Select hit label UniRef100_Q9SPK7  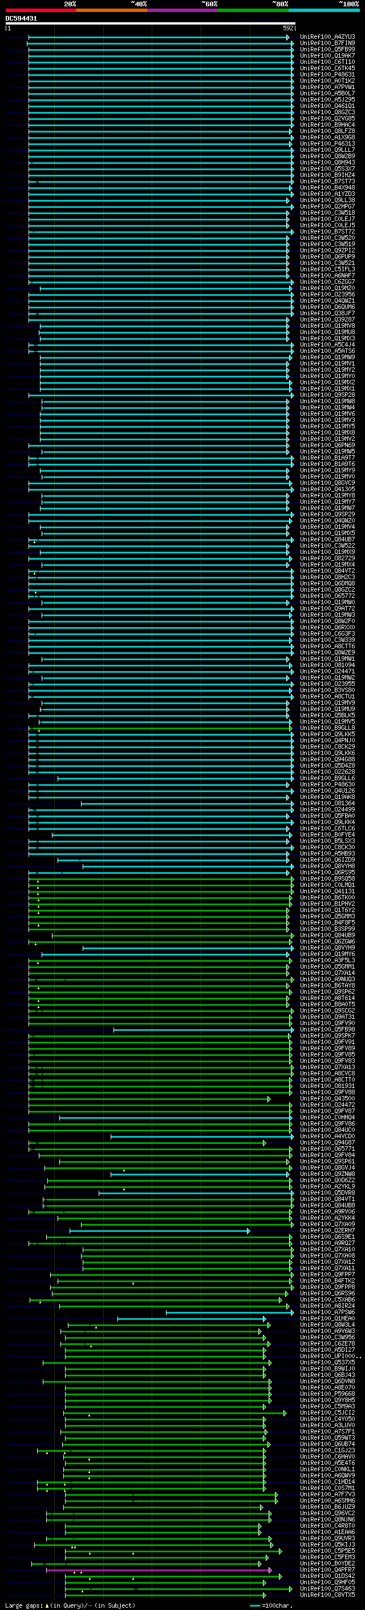tap(327, 1035)
